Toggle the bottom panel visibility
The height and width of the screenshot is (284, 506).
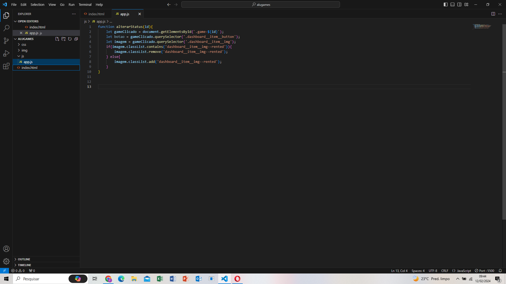pos(453,4)
